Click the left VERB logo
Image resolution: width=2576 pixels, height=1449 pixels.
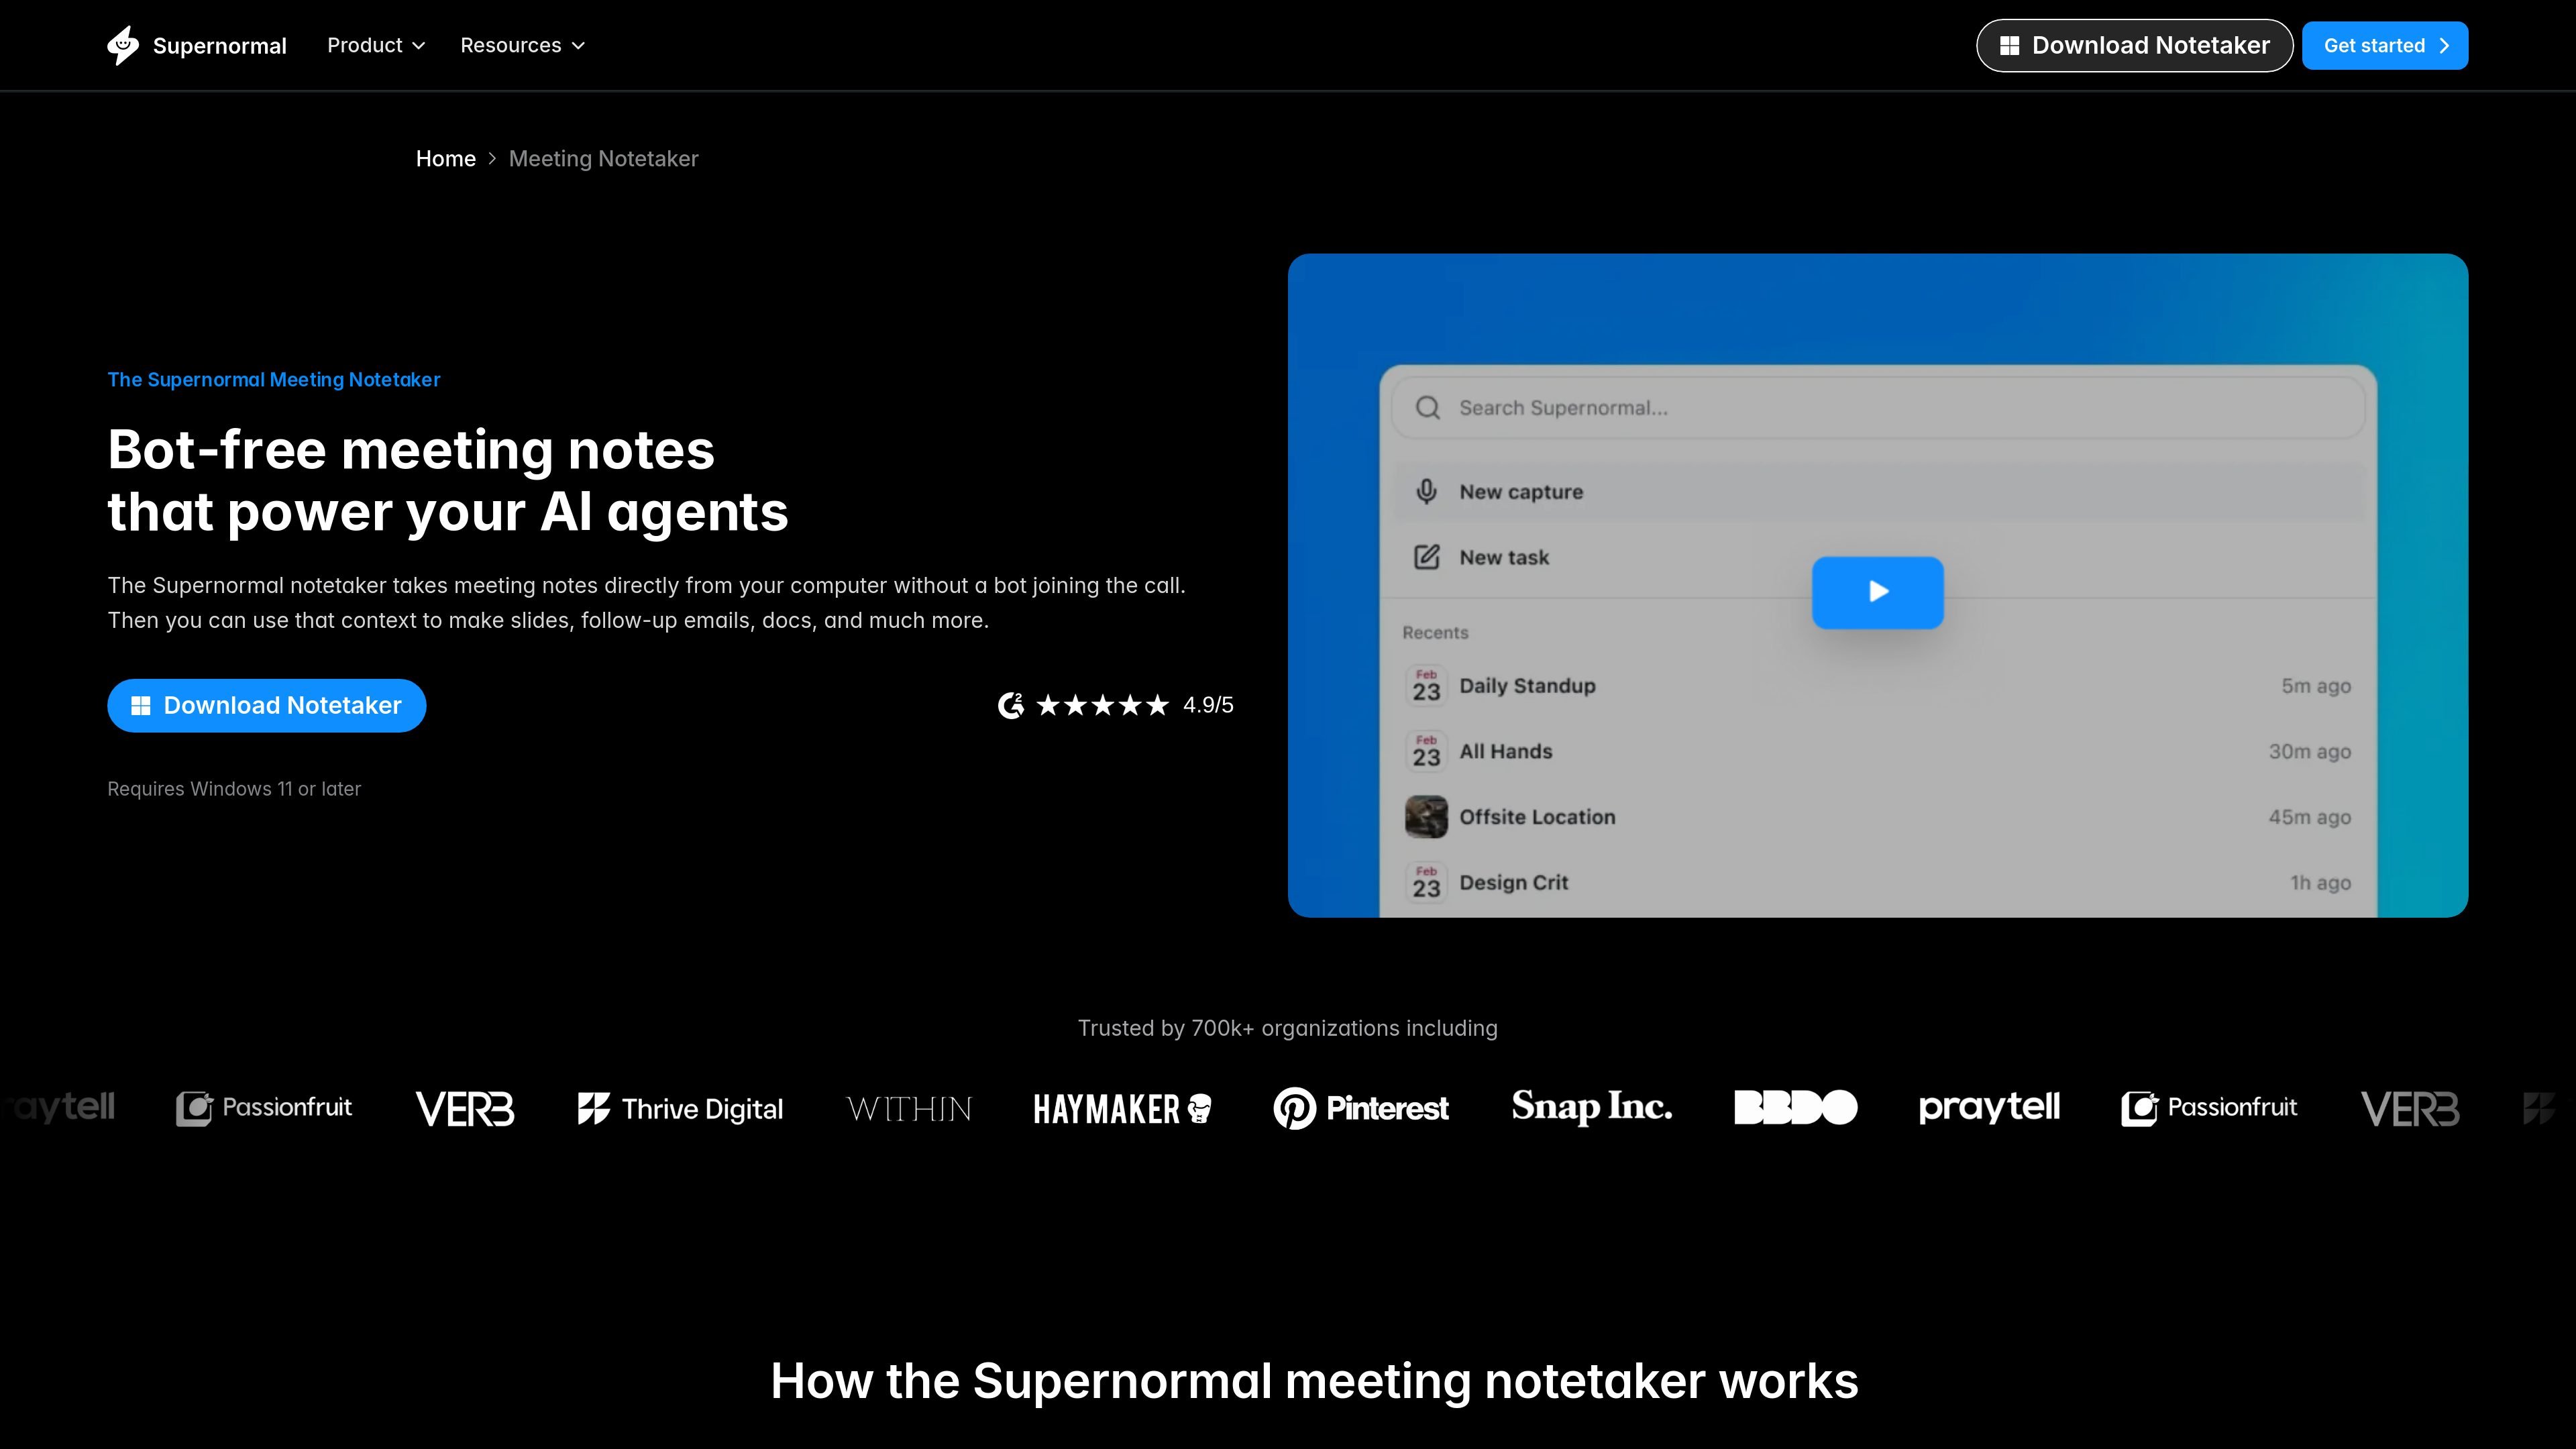click(465, 1109)
